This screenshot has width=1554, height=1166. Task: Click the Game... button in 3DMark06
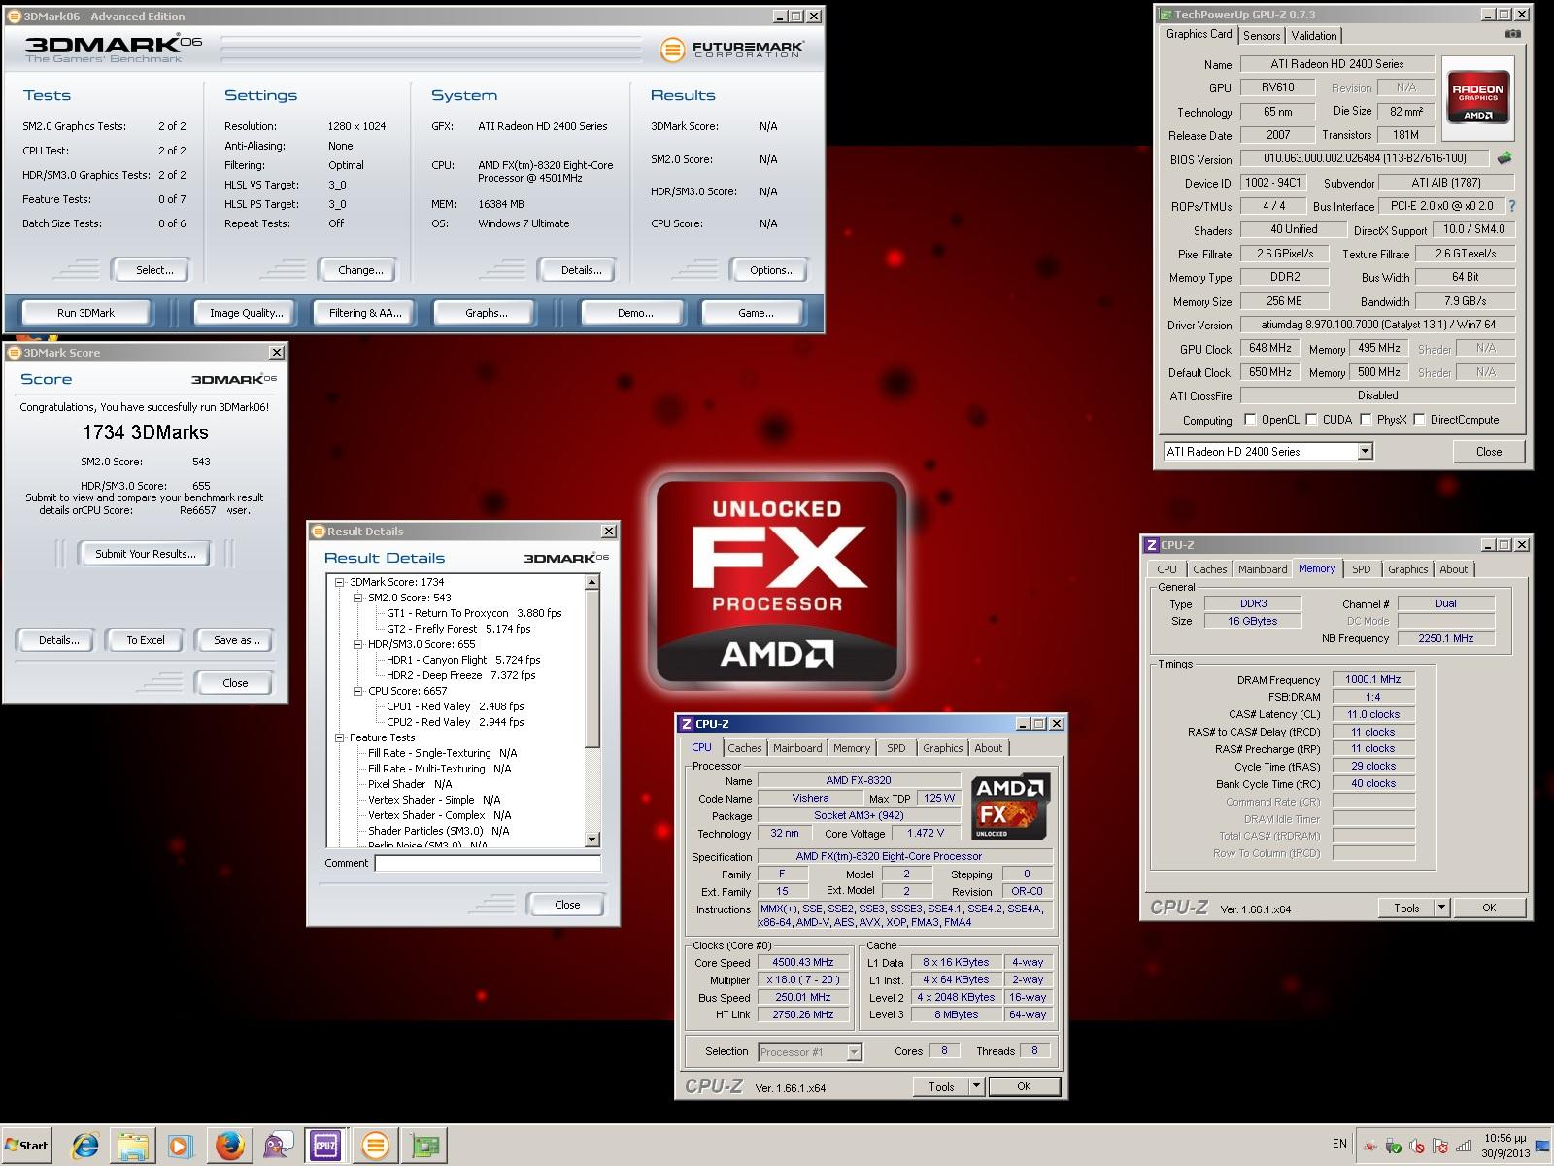click(755, 313)
